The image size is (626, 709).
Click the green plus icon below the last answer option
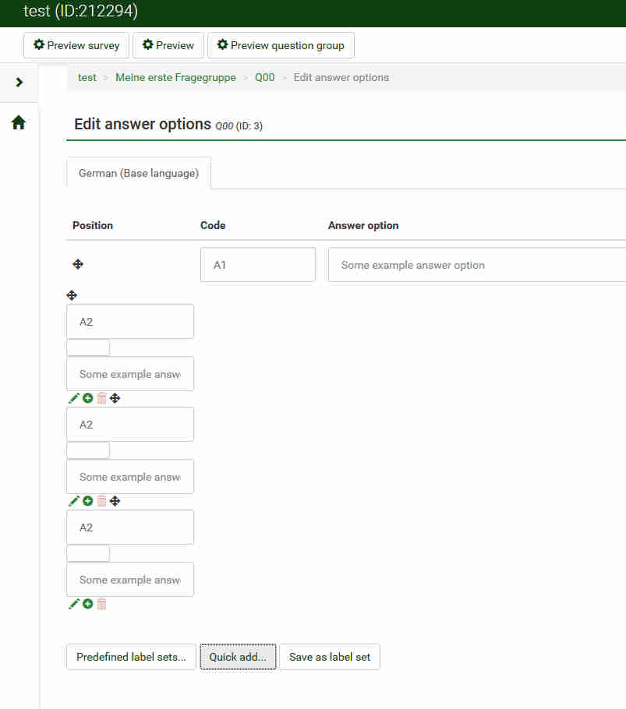(88, 604)
